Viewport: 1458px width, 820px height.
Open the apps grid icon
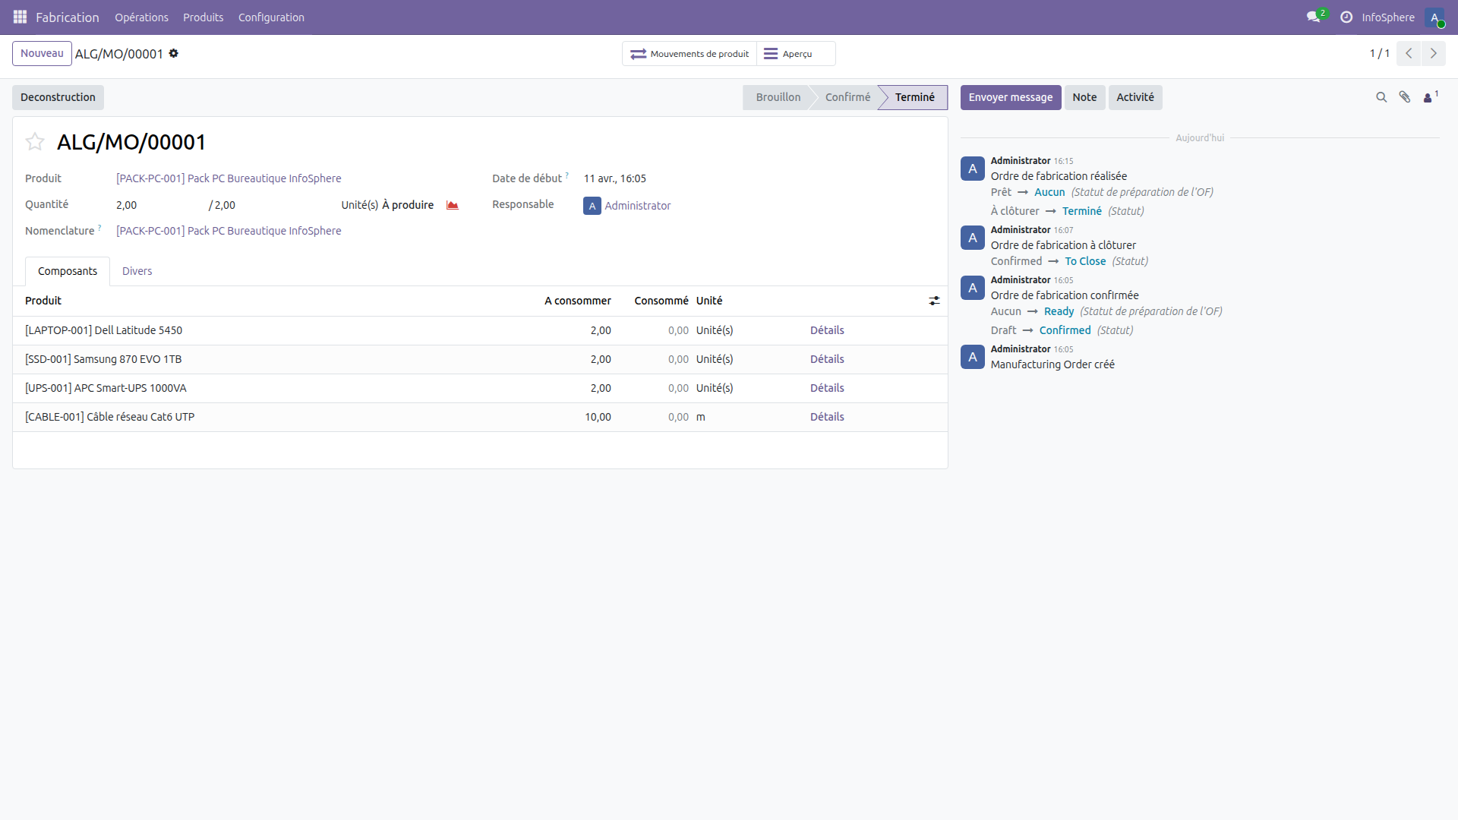pos(20,17)
